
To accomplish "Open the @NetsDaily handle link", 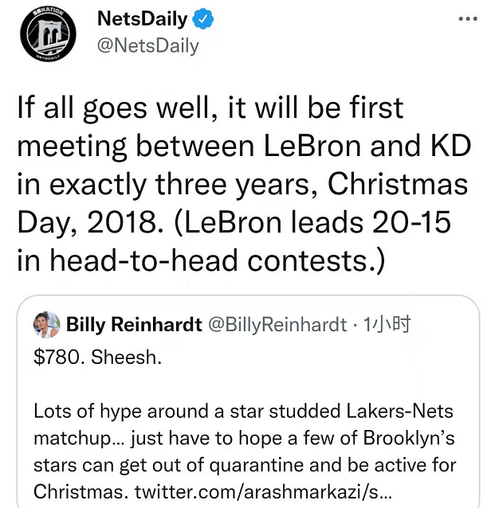I will coord(147,46).
